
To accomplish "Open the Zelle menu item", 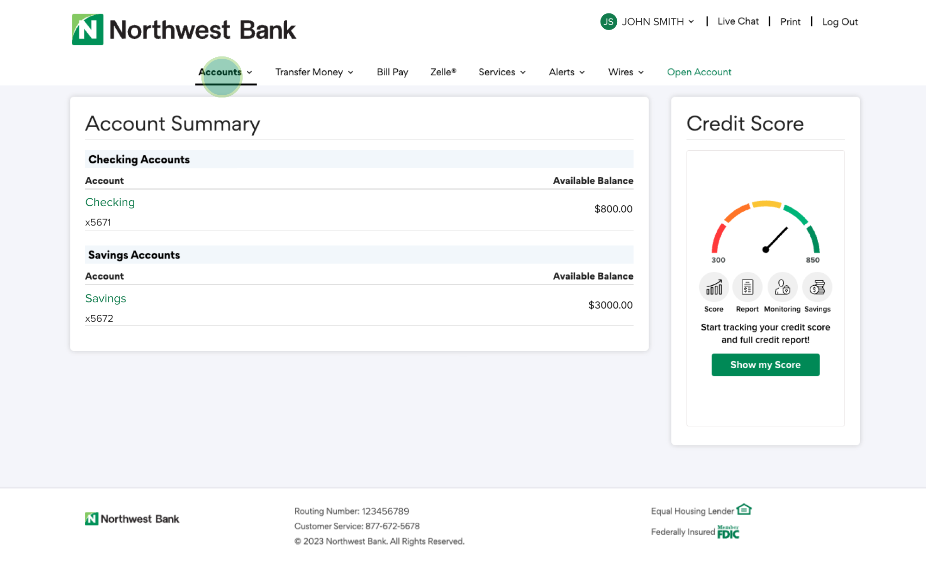I will pyautogui.click(x=443, y=72).
